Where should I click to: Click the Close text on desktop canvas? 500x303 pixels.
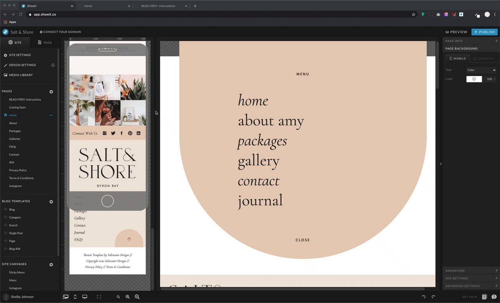pos(303,240)
